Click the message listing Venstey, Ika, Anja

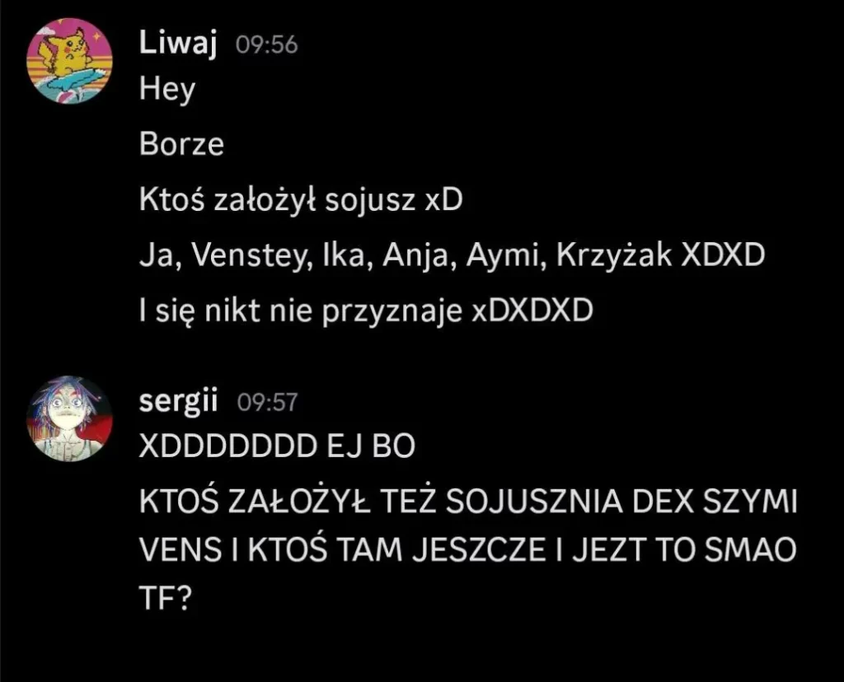click(452, 255)
